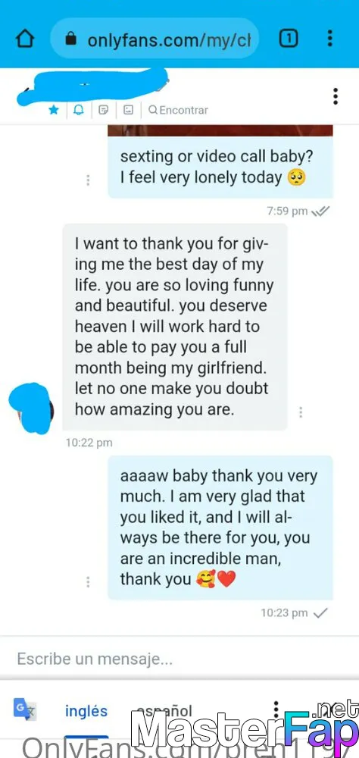Open the notes icon in chat header

coord(104,110)
